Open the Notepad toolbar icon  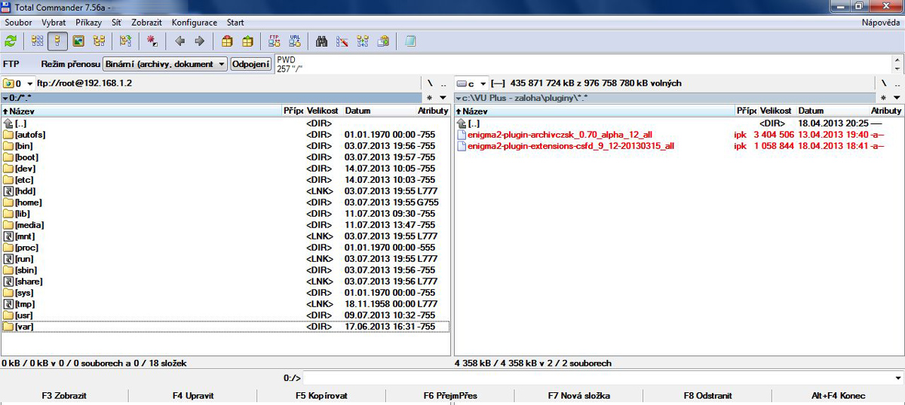coord(410,41)
